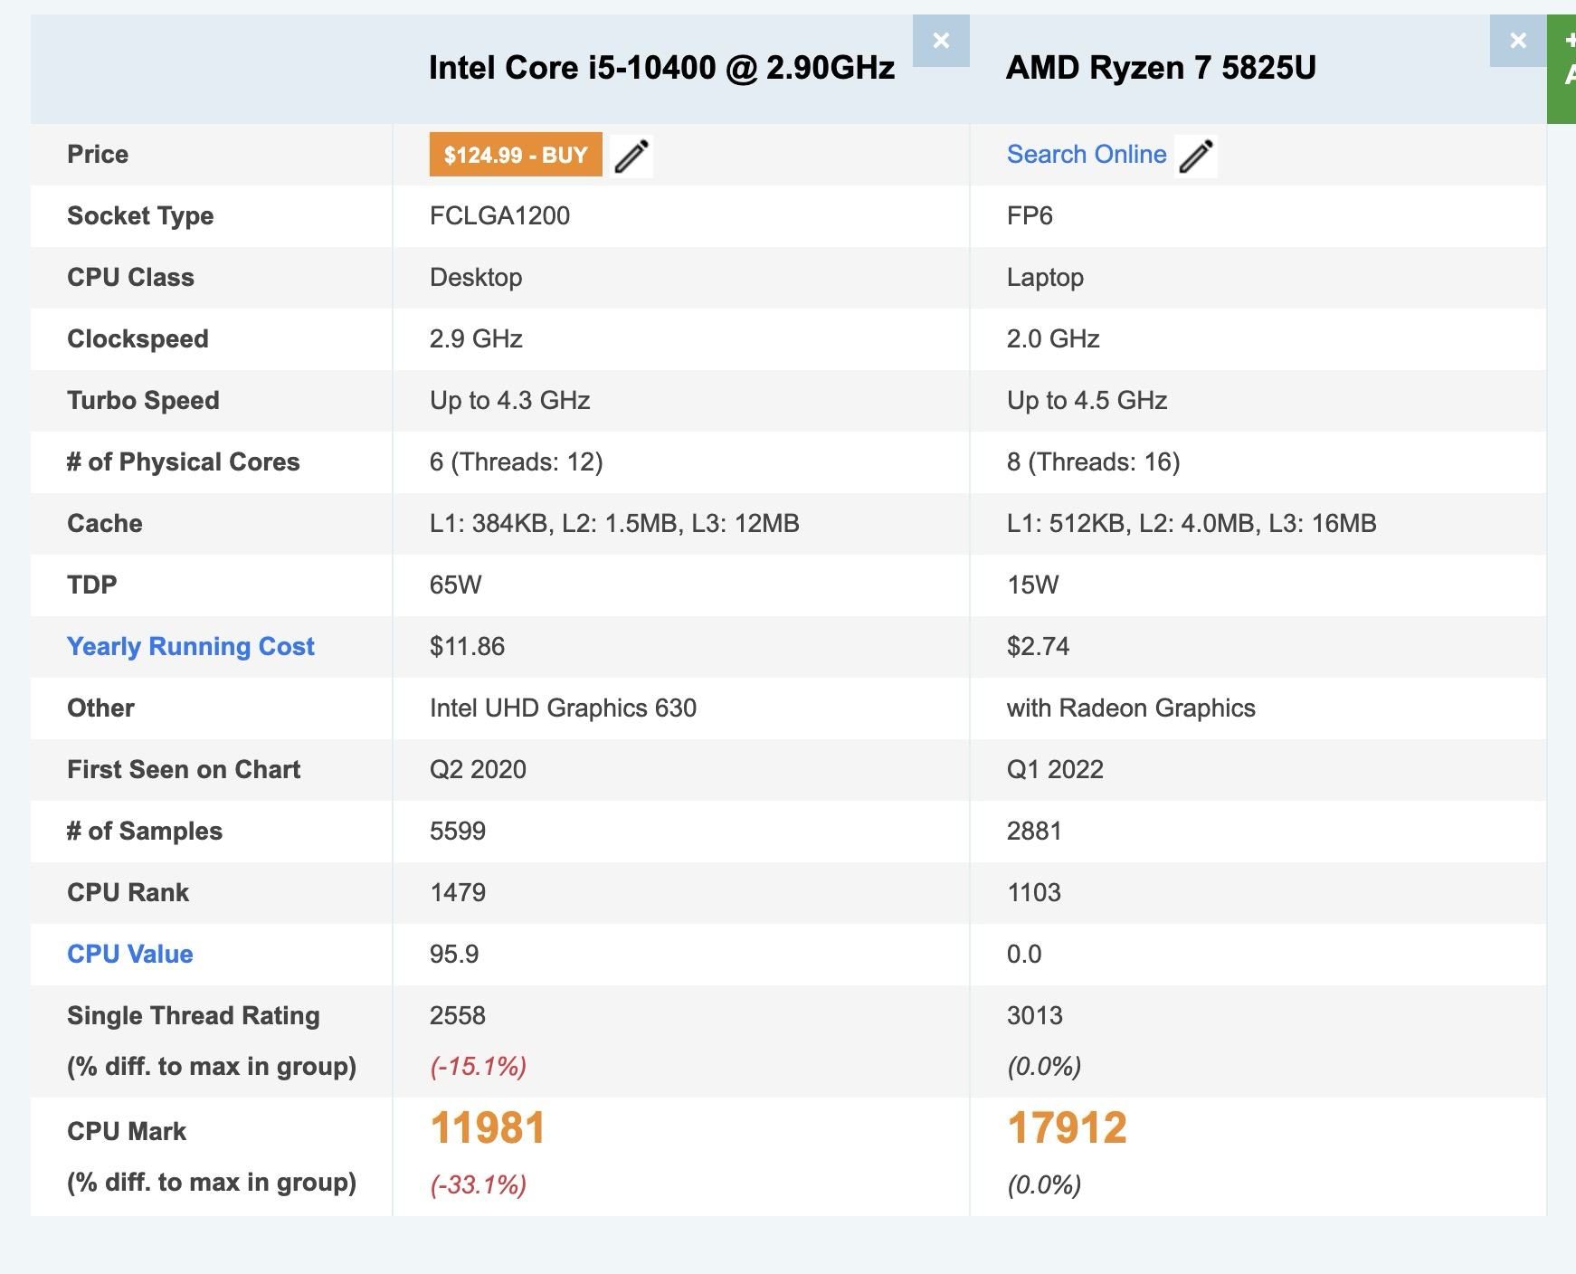The height and width of the screenshot is (1274, 1576).
Task: Select the 2.9 GHz clockspeed value
Action: (x=476, y=338)
